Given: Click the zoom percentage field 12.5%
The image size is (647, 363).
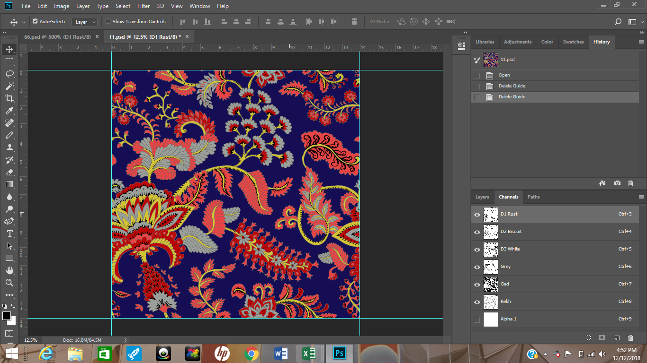Looking at the screenshot, I should pyautogui.click(x=31, y=340).
